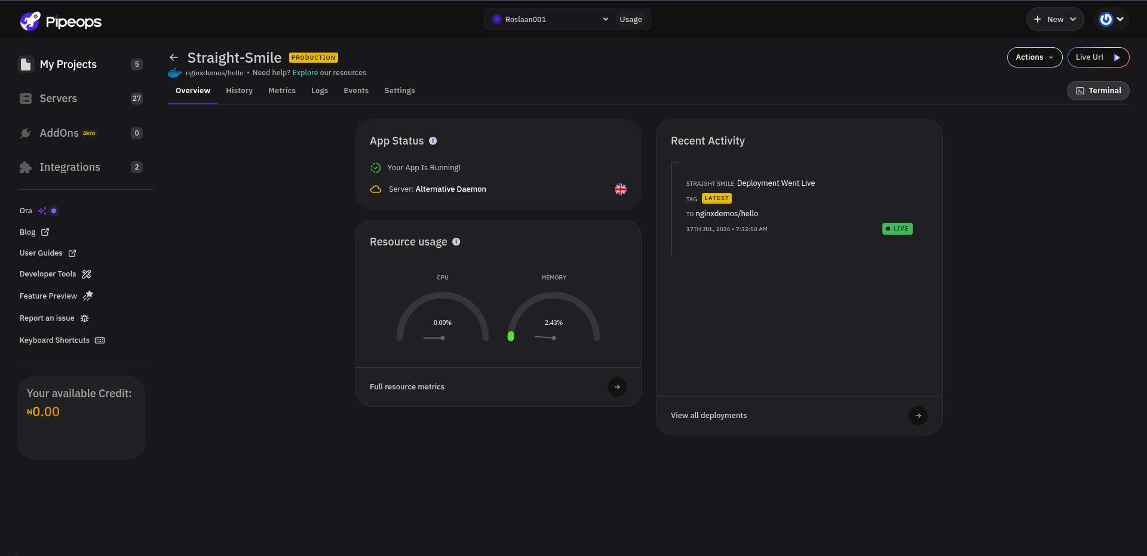This screenshot has width=1147, height=556.
Task: Open Keyboard Shortcuts
Action: (x=54, y=340)
